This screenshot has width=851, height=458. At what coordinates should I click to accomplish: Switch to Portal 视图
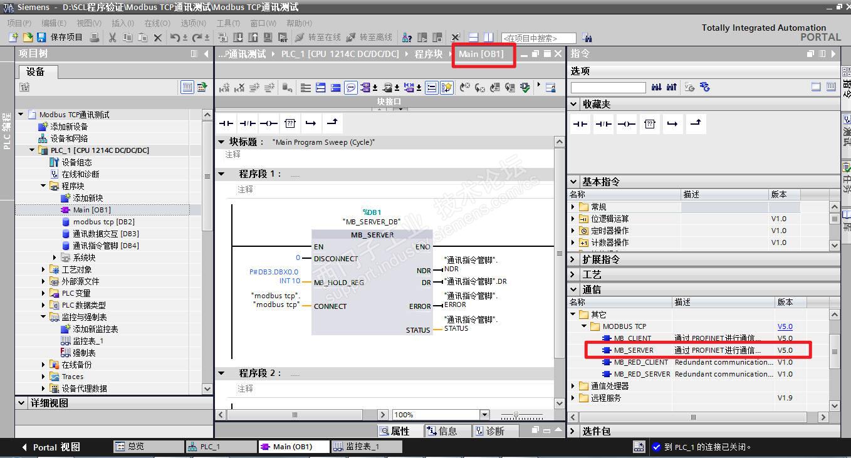[51, 447]
